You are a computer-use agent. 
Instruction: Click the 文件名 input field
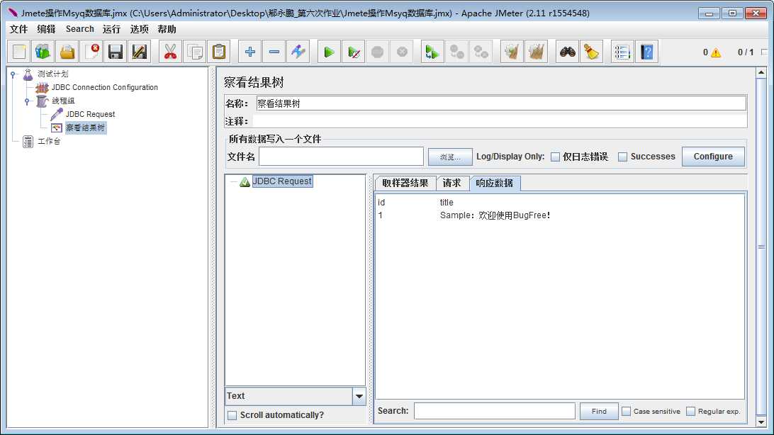click(x=341, y=157)
